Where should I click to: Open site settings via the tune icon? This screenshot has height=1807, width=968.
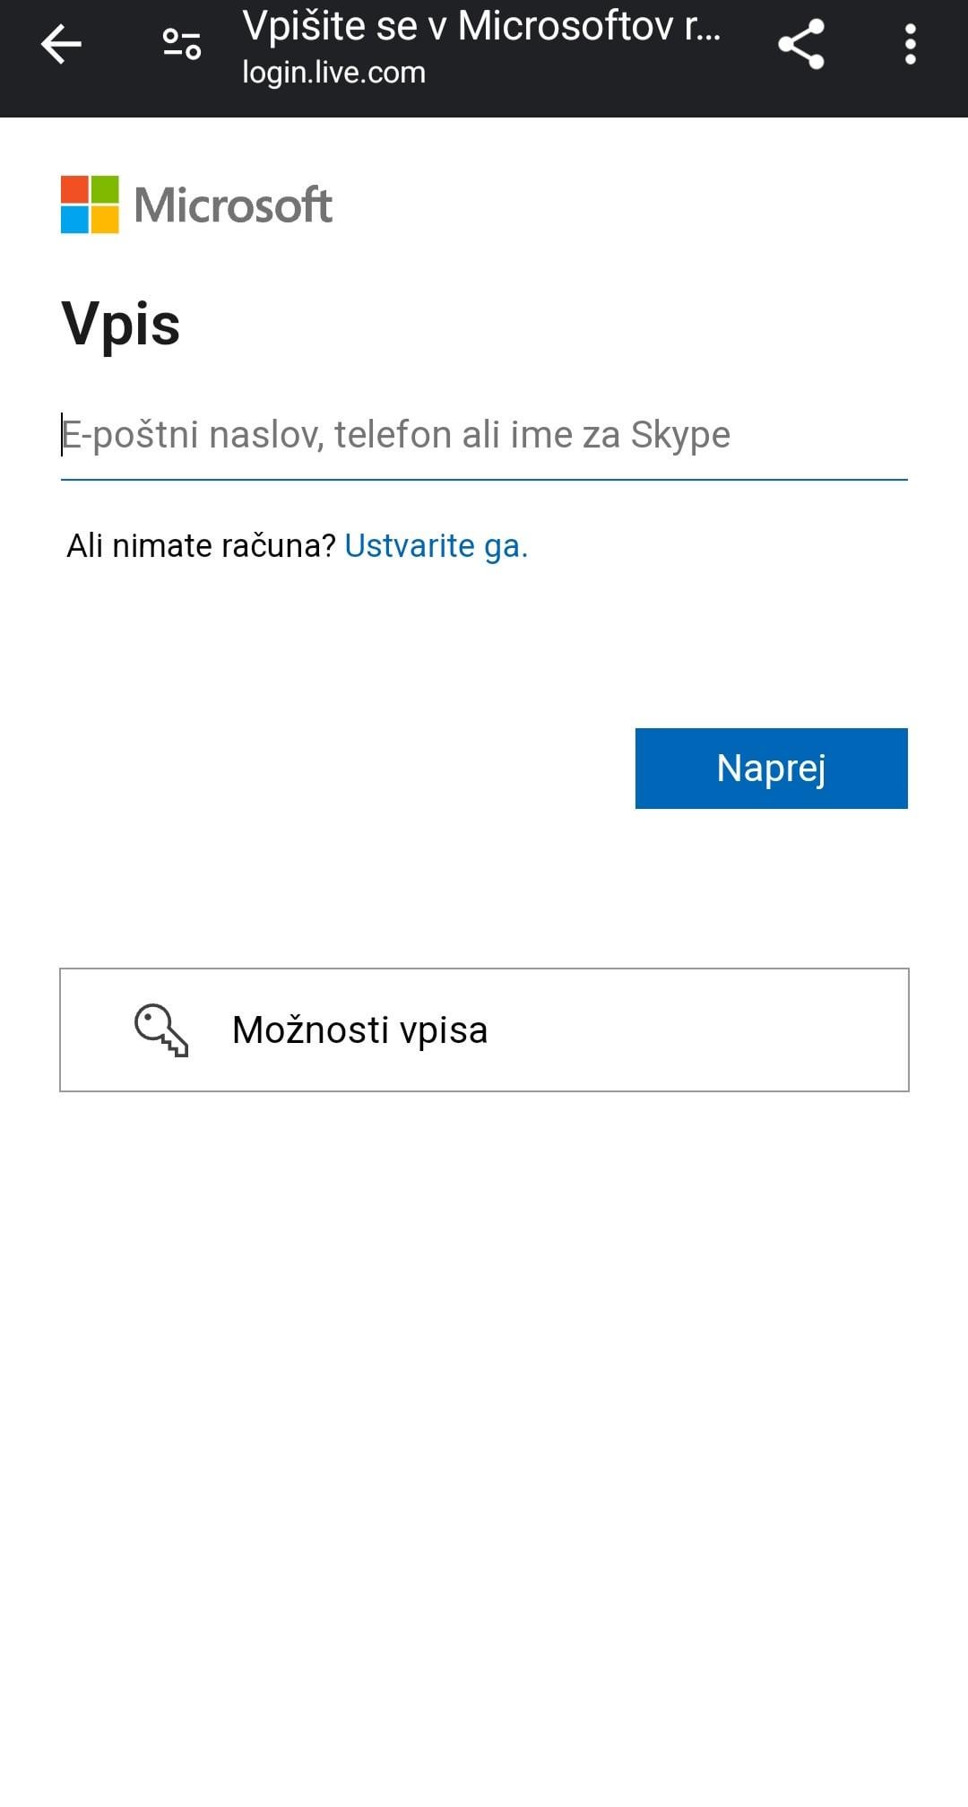pos(182,44)
